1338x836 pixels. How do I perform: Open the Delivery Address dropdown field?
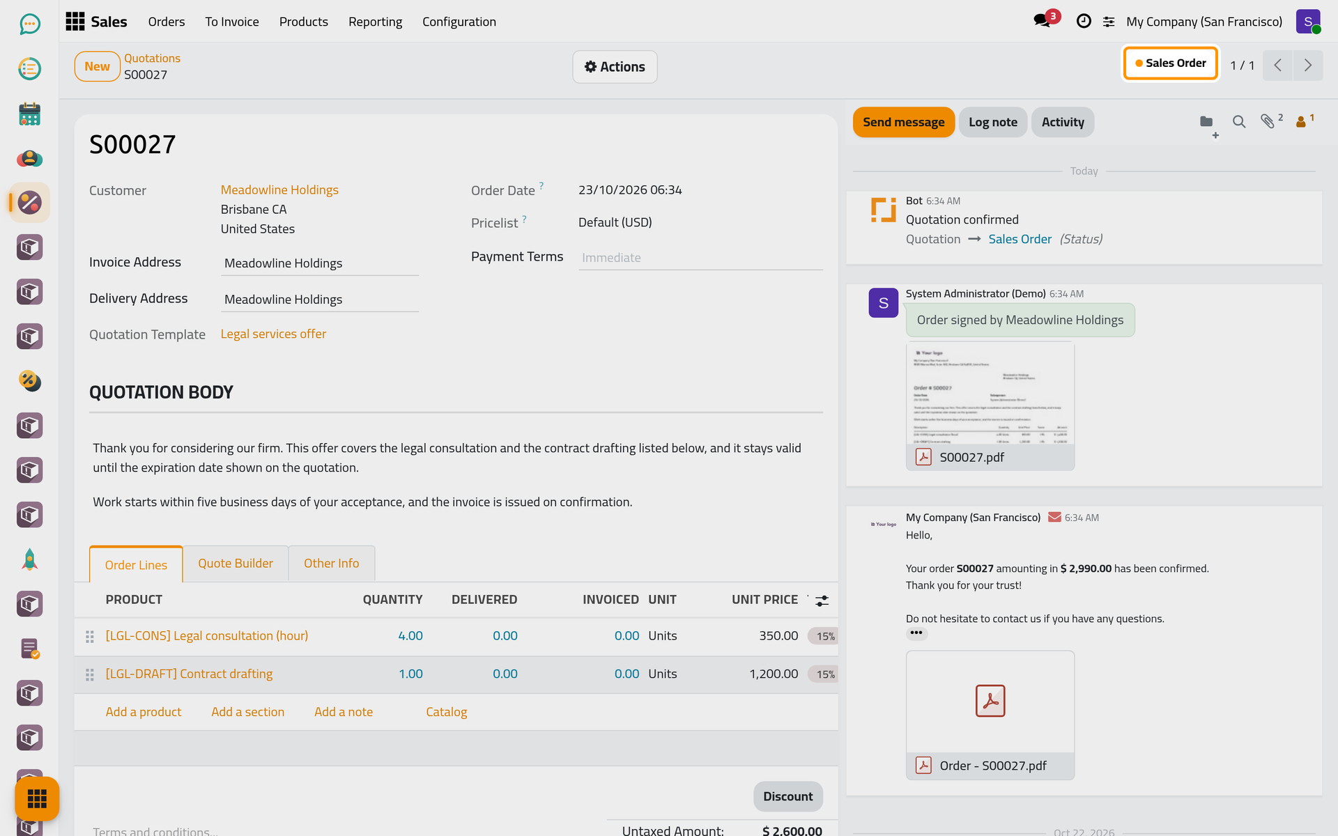[x=320, y=300]
